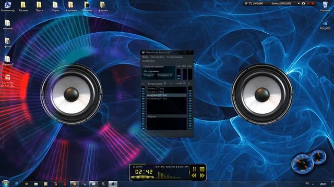This screenshot has height=187, width=334.
Task: Click the Windows Start orb
Action: pos(5,183)
